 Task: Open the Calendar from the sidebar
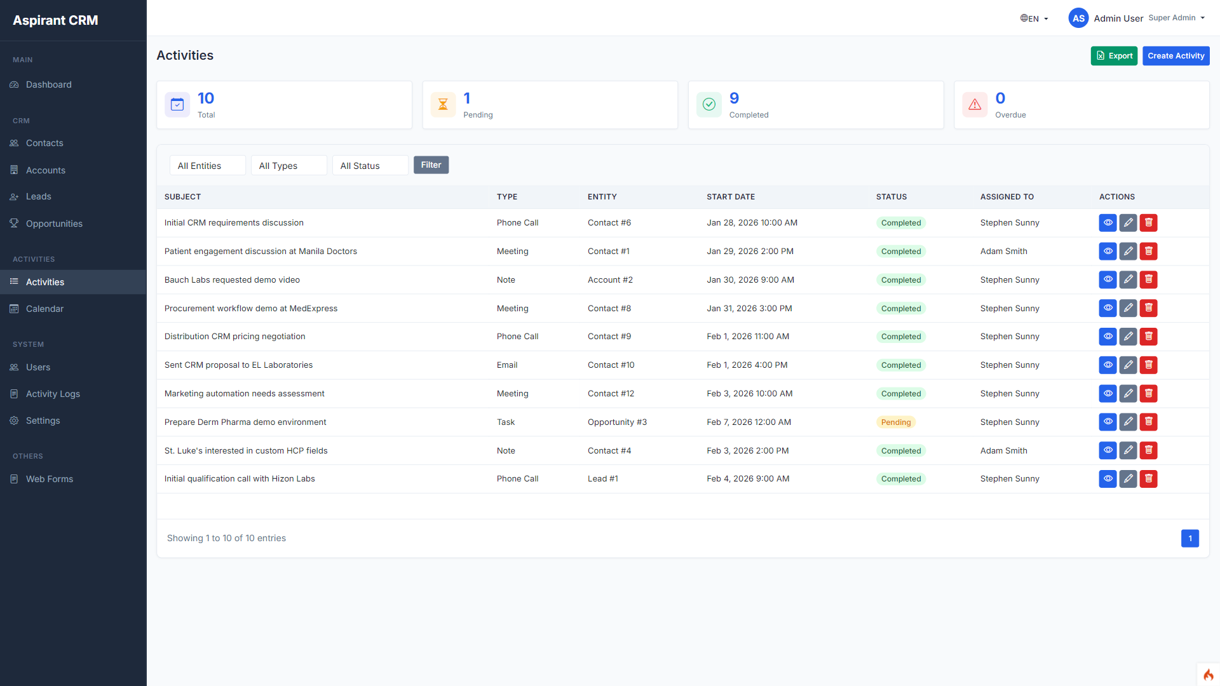[44, 309]
